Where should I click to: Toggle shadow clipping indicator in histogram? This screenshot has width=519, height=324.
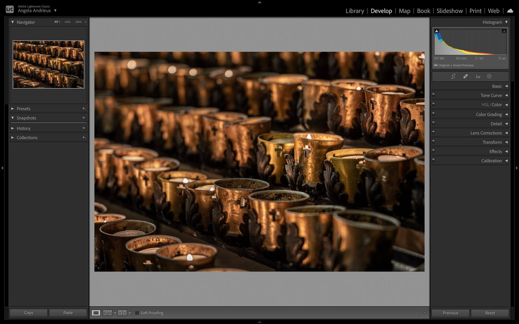(437, 31)
